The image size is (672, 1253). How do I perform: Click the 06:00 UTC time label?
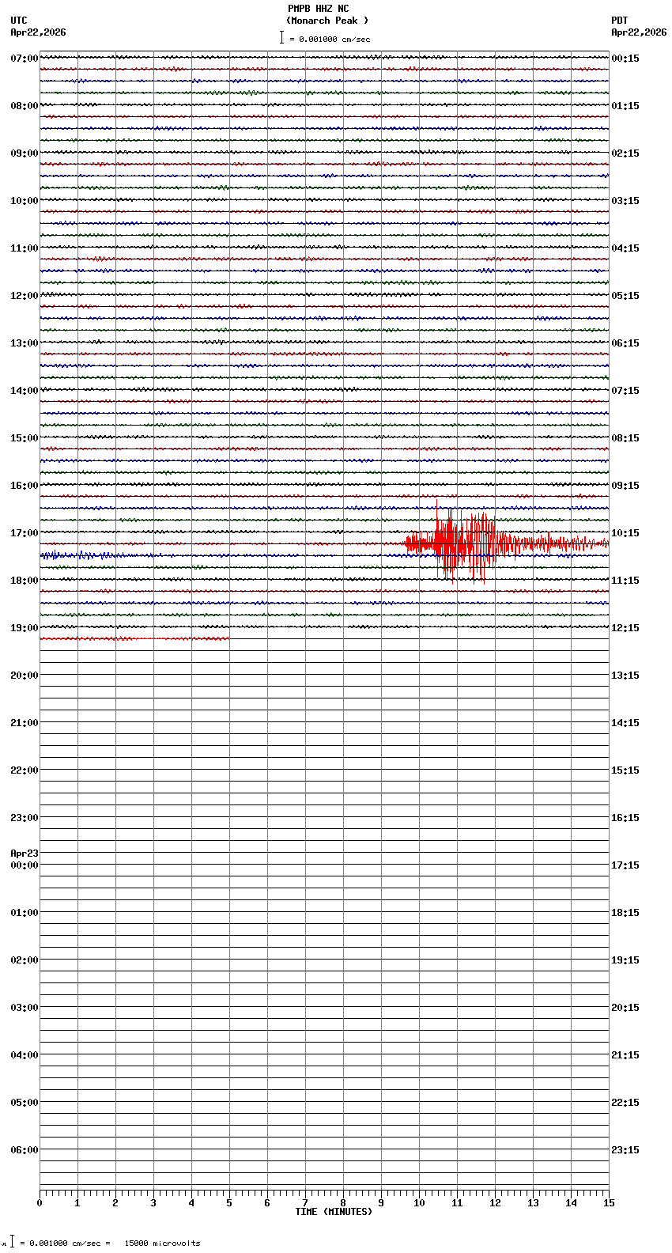pyautogui.click(x=25, y=1150)
